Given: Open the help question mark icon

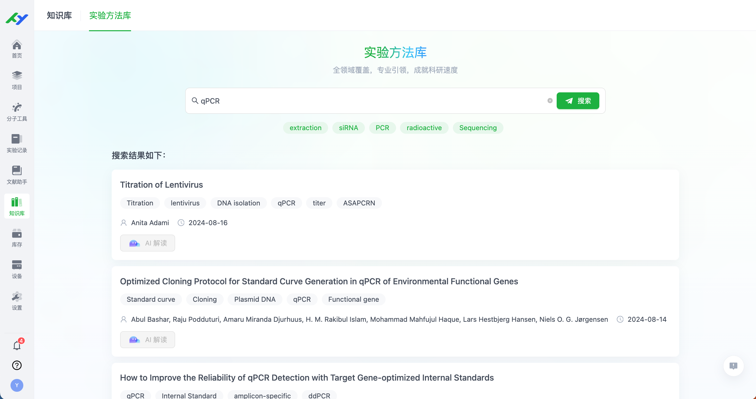Looking at the screenshot, I should click(17, 365).
